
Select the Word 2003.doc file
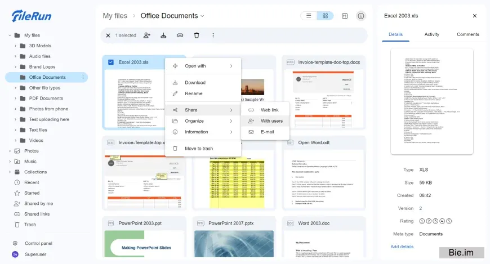(324, 237)
